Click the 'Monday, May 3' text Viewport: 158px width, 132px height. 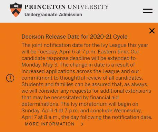point(40,65)
